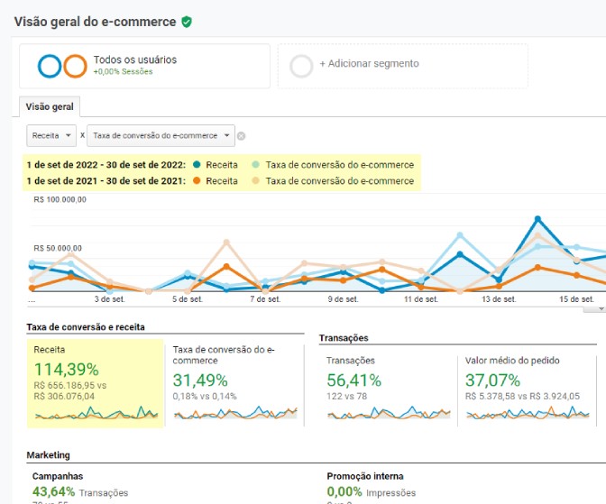Expand the small arrow below chart's right edge

[x=601, y=308]
